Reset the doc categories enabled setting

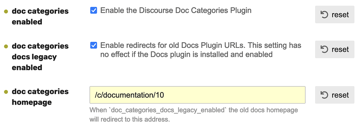335,15
